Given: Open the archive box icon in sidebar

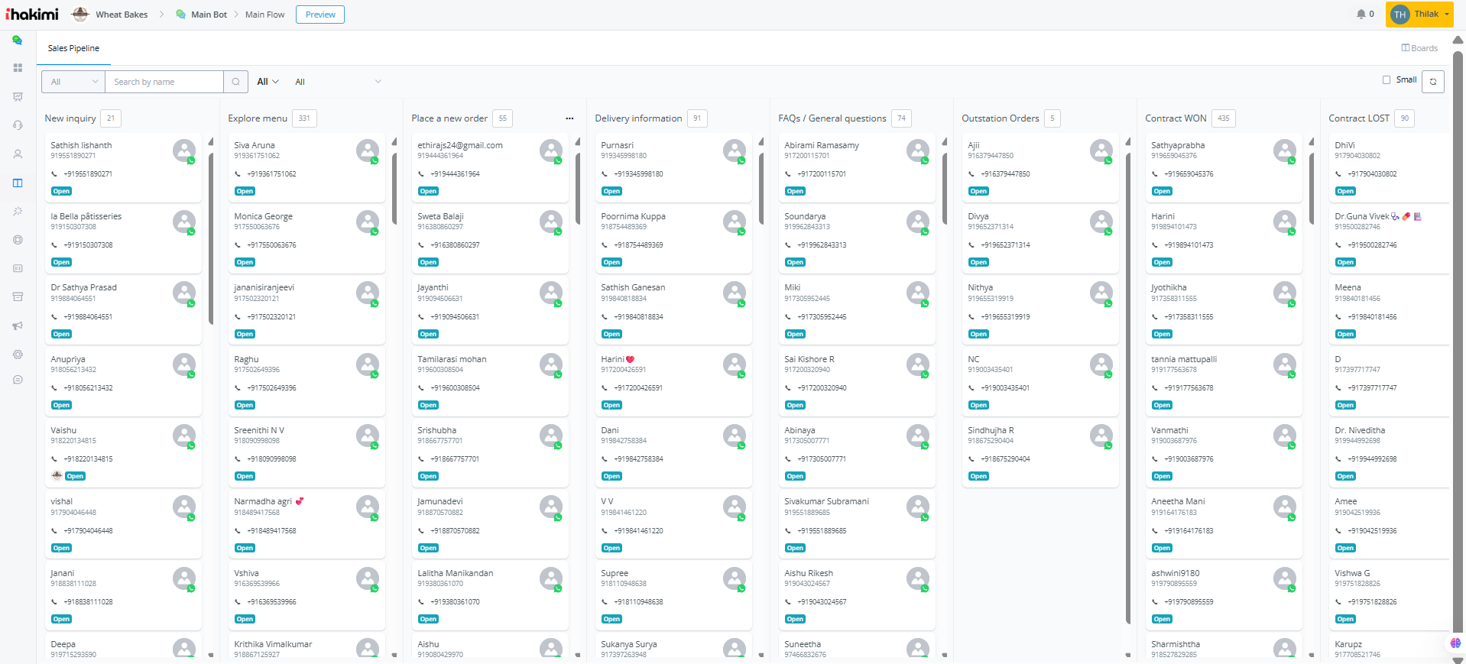Looking at the screenshot, I should (18, 297).
